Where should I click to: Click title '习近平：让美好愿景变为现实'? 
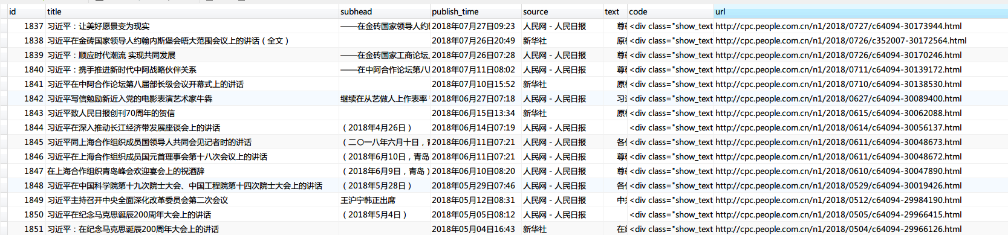99,26
